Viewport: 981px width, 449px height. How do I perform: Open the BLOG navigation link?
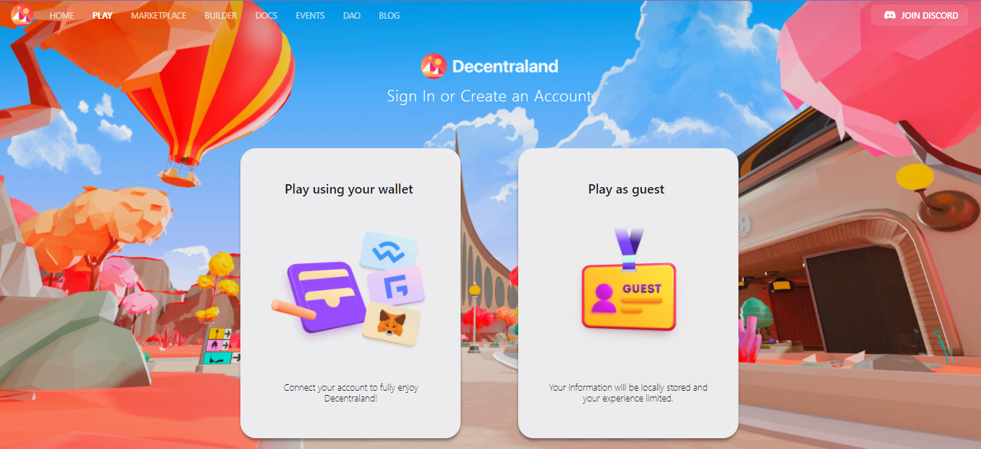pos(389,15)
